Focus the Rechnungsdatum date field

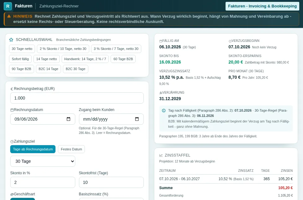coord(43,119)
